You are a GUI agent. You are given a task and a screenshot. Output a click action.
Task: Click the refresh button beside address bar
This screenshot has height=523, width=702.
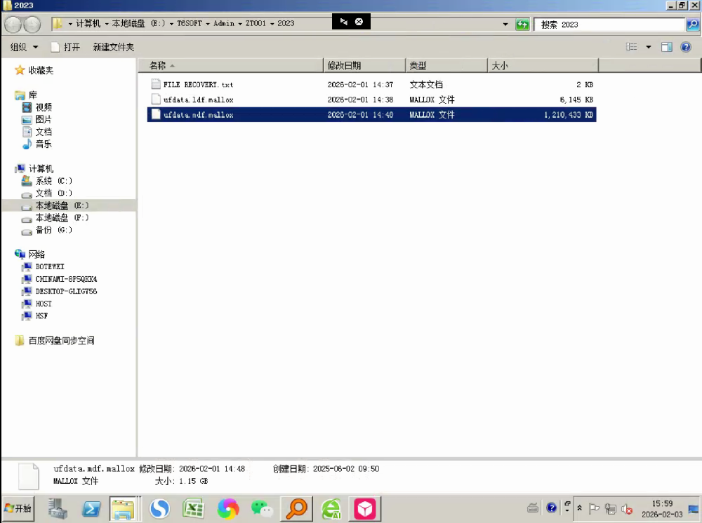(x=522, y=24)
